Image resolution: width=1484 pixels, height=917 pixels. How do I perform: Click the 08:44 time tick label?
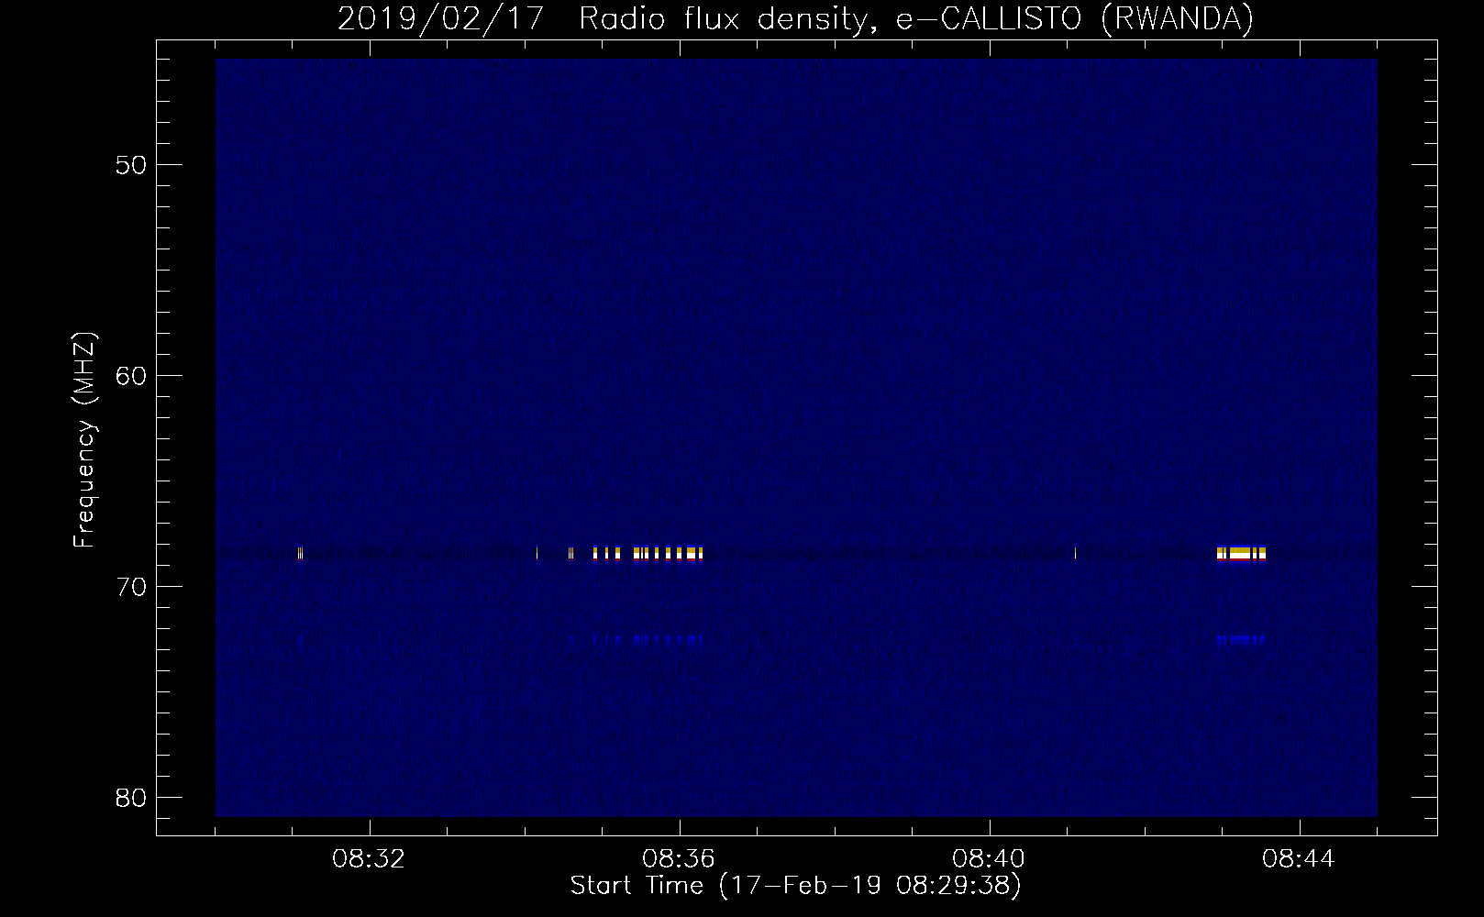(1299, 859)
